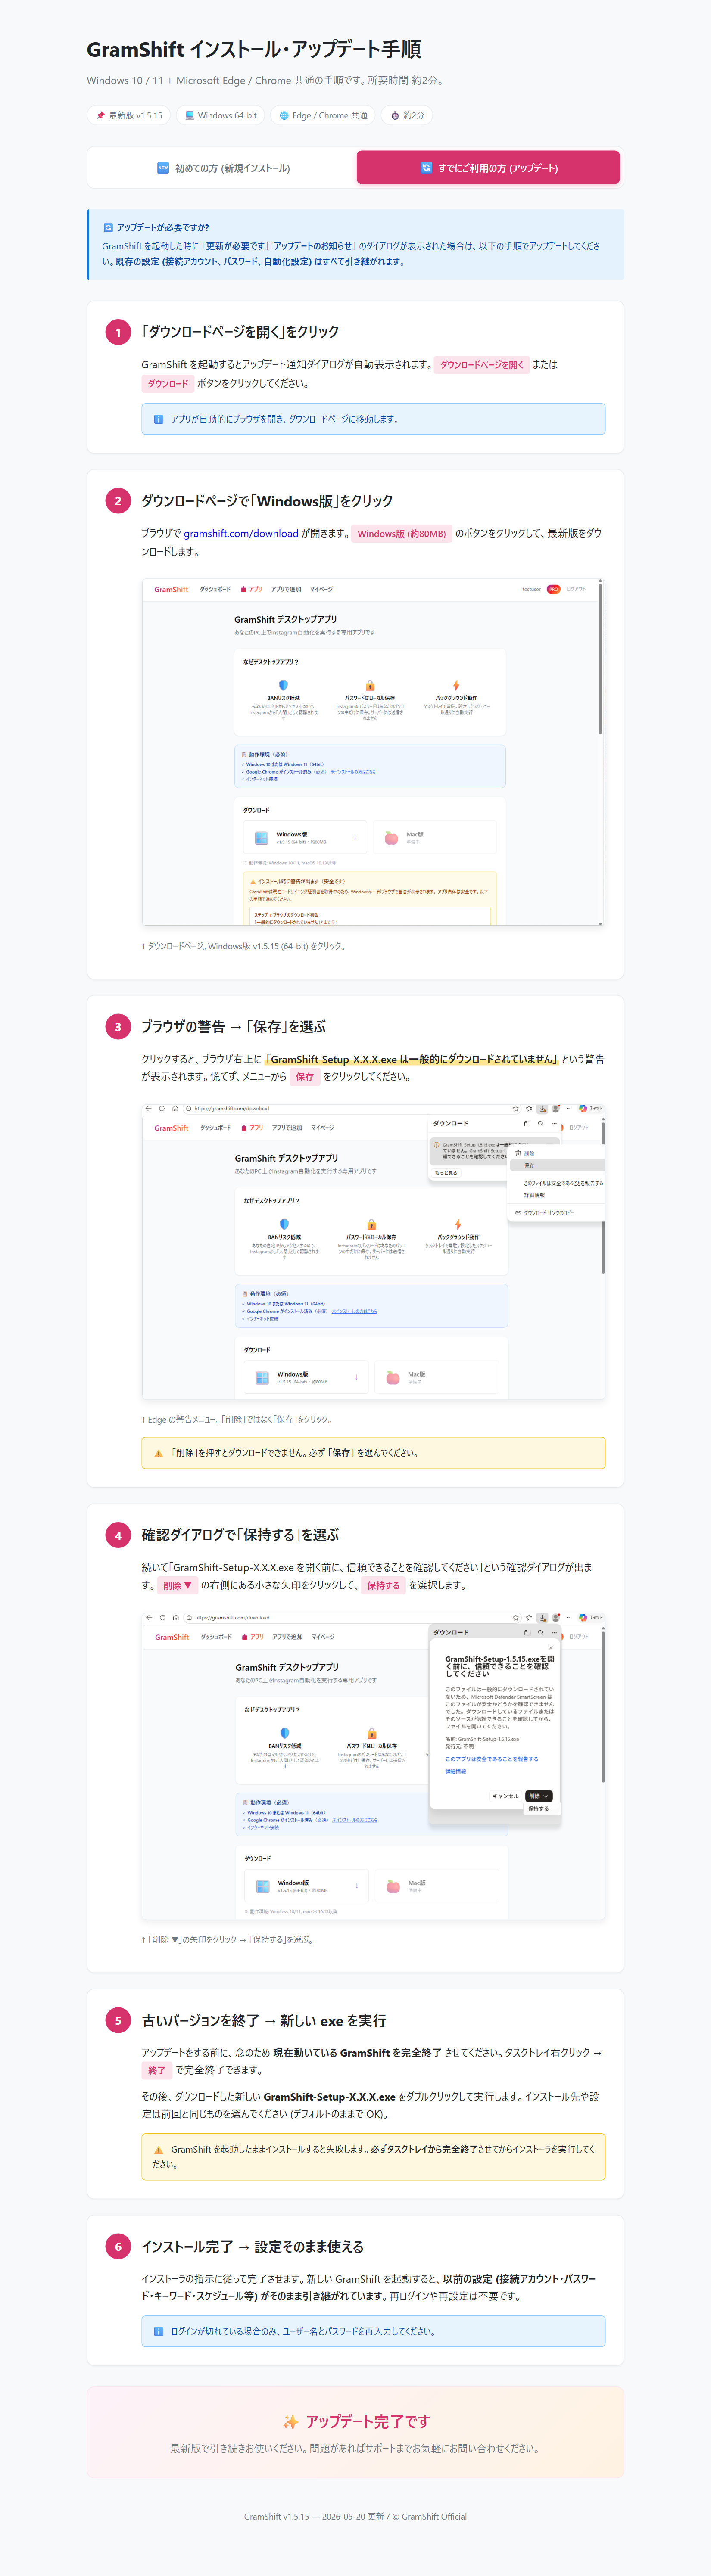711x2576 pixels.
Task: Click the info icon in the step 6 login note
Action: tap(158, 2331)
